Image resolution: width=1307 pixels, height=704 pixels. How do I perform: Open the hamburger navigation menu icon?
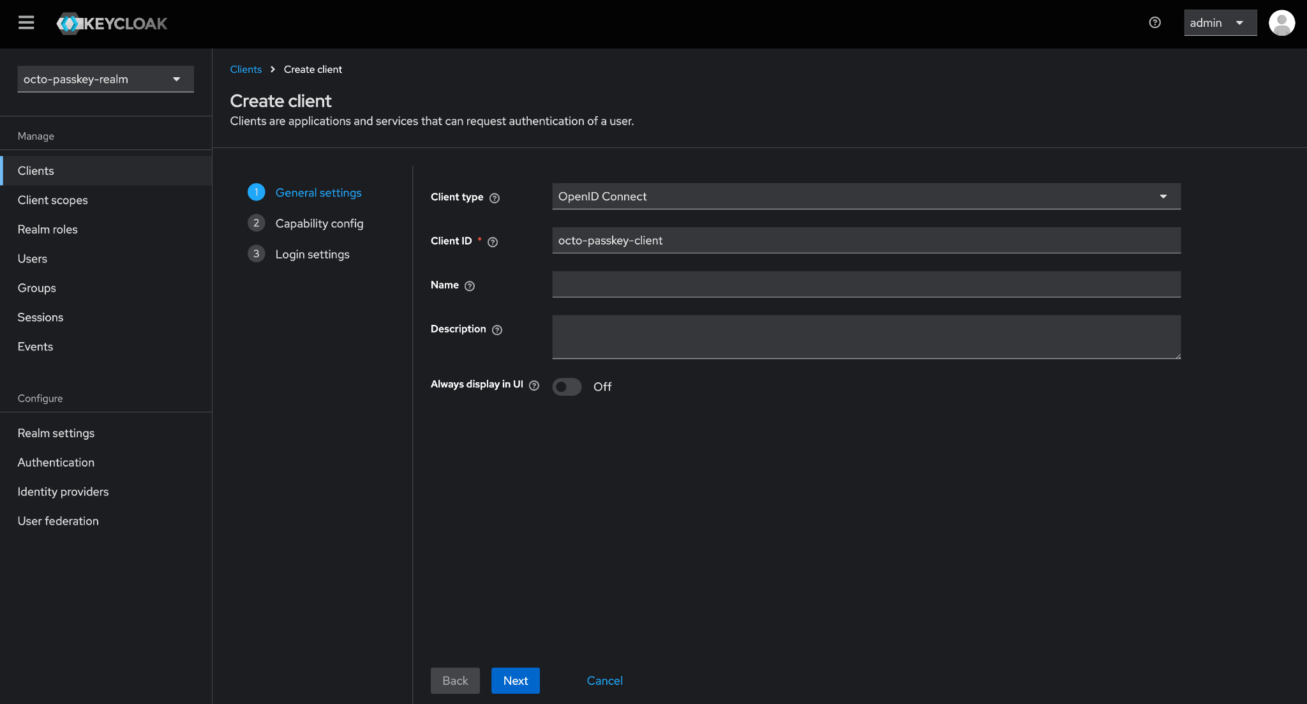(x=26, y=23)
